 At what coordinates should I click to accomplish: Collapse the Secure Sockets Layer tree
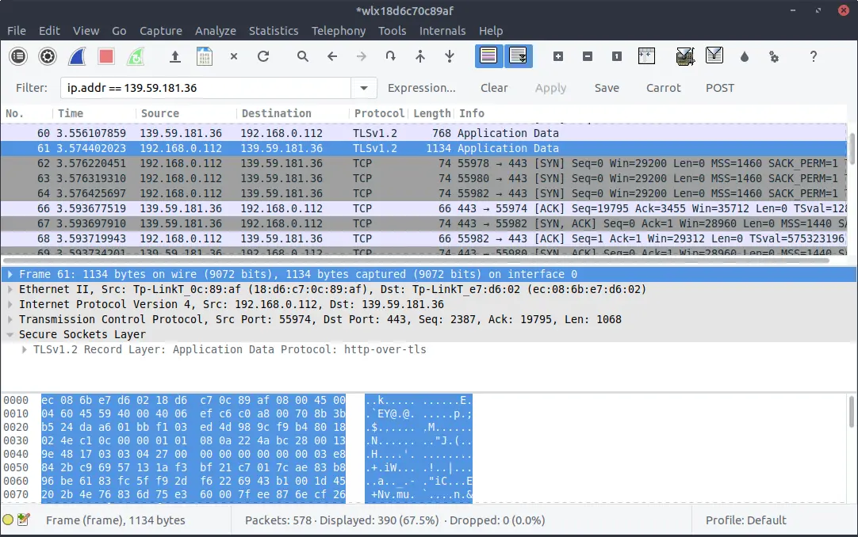point(10,333)
